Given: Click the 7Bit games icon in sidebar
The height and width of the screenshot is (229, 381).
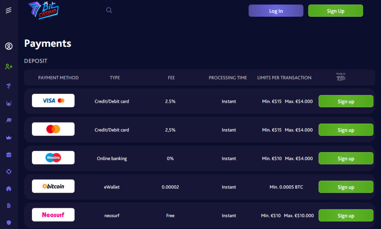Looking at the screenshot, I should (x=8, y=86).
